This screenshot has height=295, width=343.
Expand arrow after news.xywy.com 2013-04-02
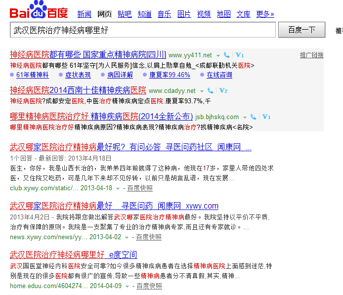pyautogui.click(x=127, y=238)
